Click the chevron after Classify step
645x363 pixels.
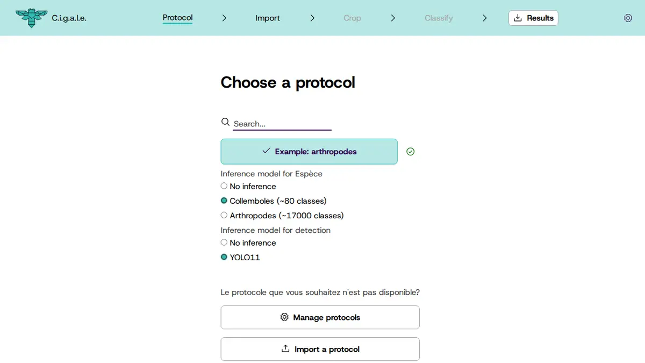[x=485, y=18]
